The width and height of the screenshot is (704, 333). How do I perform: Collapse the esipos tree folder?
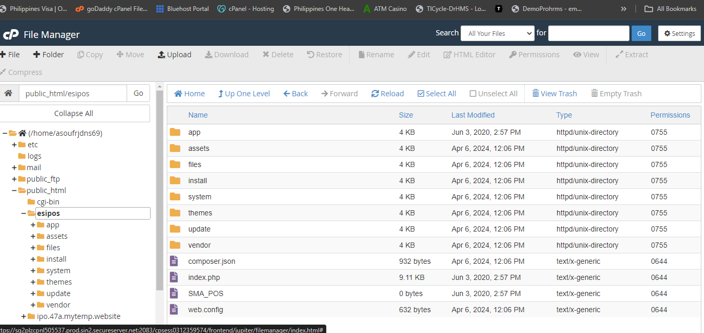[23, 213]
